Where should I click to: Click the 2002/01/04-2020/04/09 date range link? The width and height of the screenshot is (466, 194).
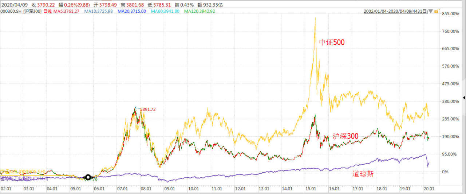click(395, 11)
